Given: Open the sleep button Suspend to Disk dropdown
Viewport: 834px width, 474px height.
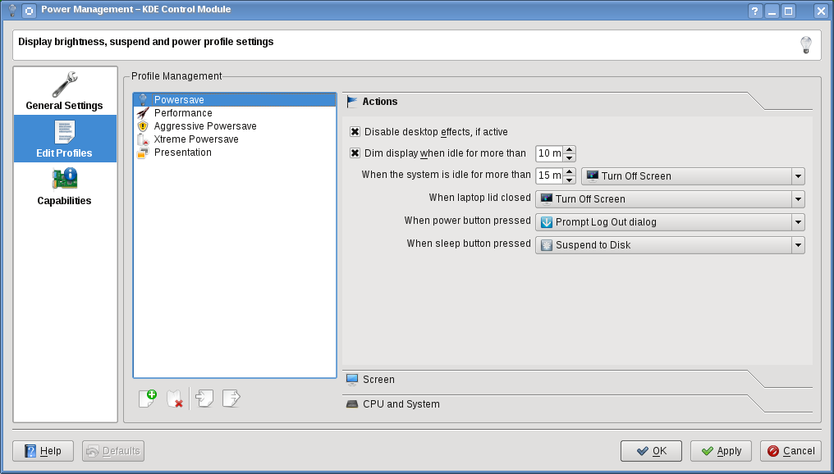Looking at the screenshot, I should point(670,245).
